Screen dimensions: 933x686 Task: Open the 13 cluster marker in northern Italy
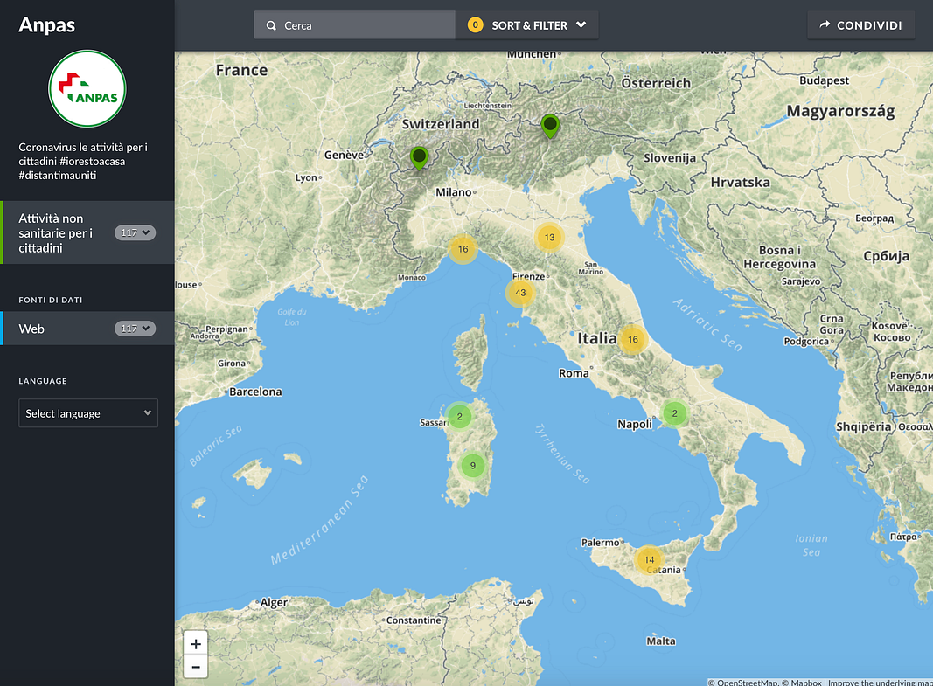549,237
